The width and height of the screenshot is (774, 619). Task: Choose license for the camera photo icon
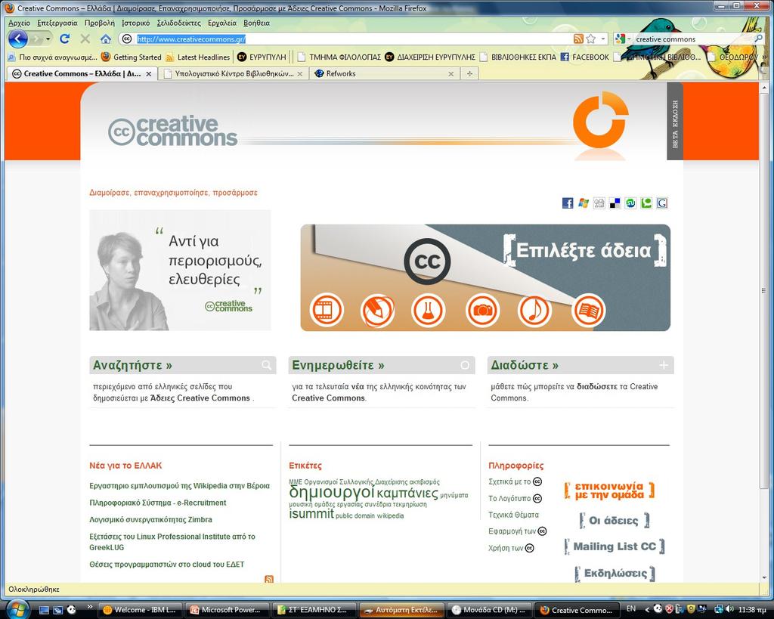pos(482,311)
